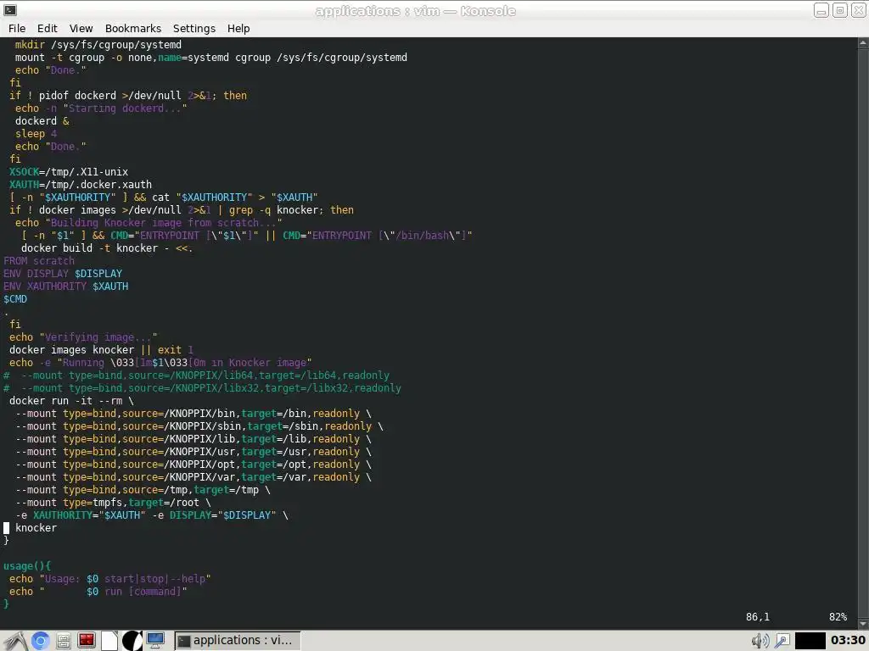Click 'docker images knocker || exit 1' line
Screen dimensions: 869x651
coord(101,350)
